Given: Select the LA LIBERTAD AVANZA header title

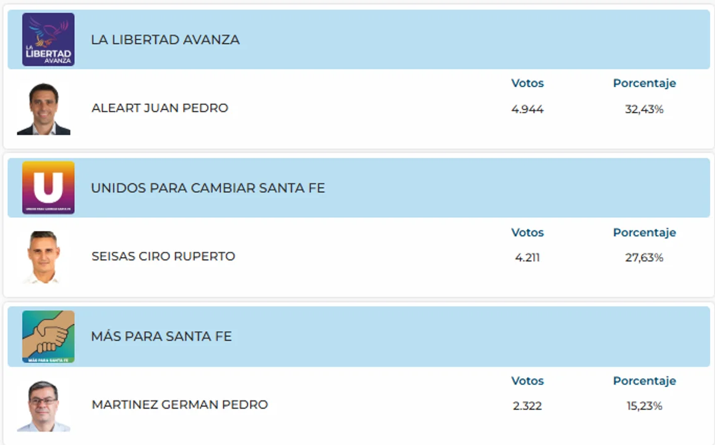Looking at the screenshot, I should coord(165,40).
